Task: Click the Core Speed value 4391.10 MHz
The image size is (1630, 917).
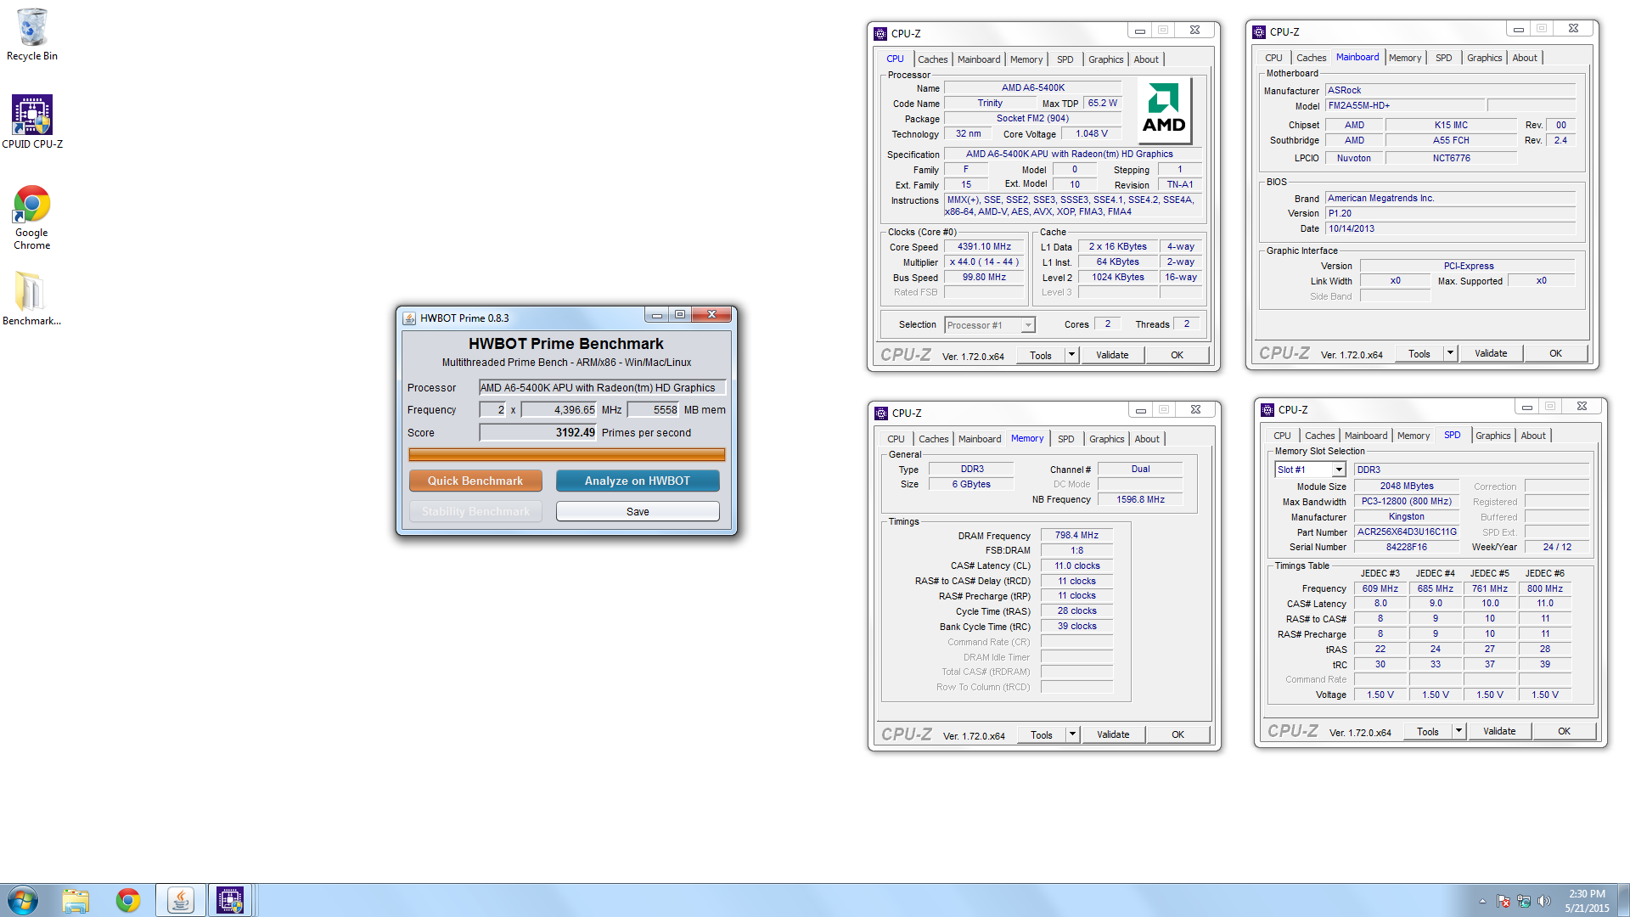Action: [984, 246]
